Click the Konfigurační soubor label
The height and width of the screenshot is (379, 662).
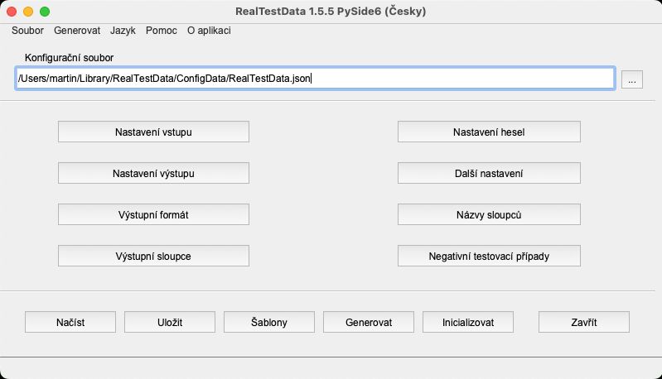click(70, 58)
